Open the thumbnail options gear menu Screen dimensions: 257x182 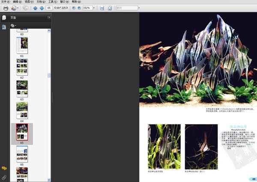pos(13,26)
